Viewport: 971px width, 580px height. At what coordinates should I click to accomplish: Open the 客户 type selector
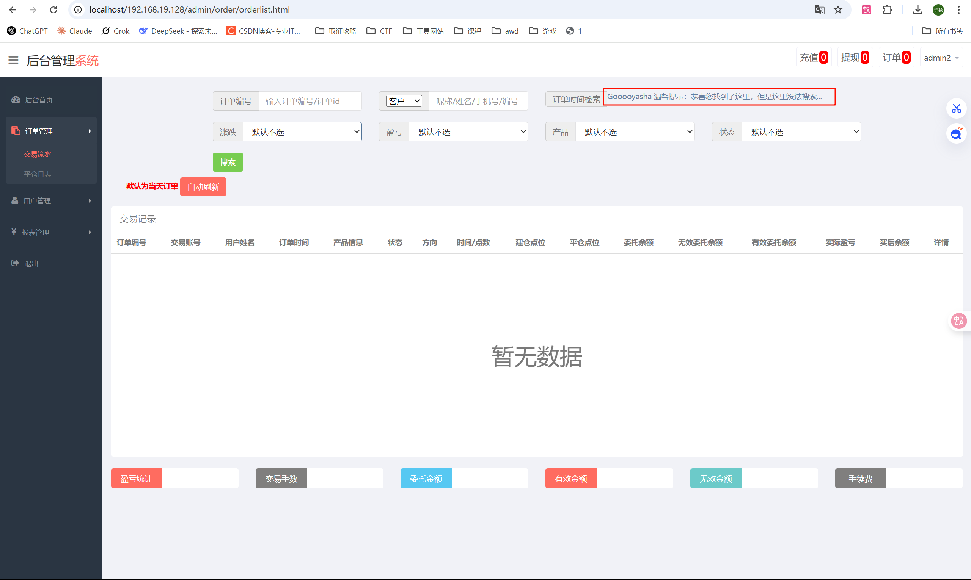(x=404, y=101)
